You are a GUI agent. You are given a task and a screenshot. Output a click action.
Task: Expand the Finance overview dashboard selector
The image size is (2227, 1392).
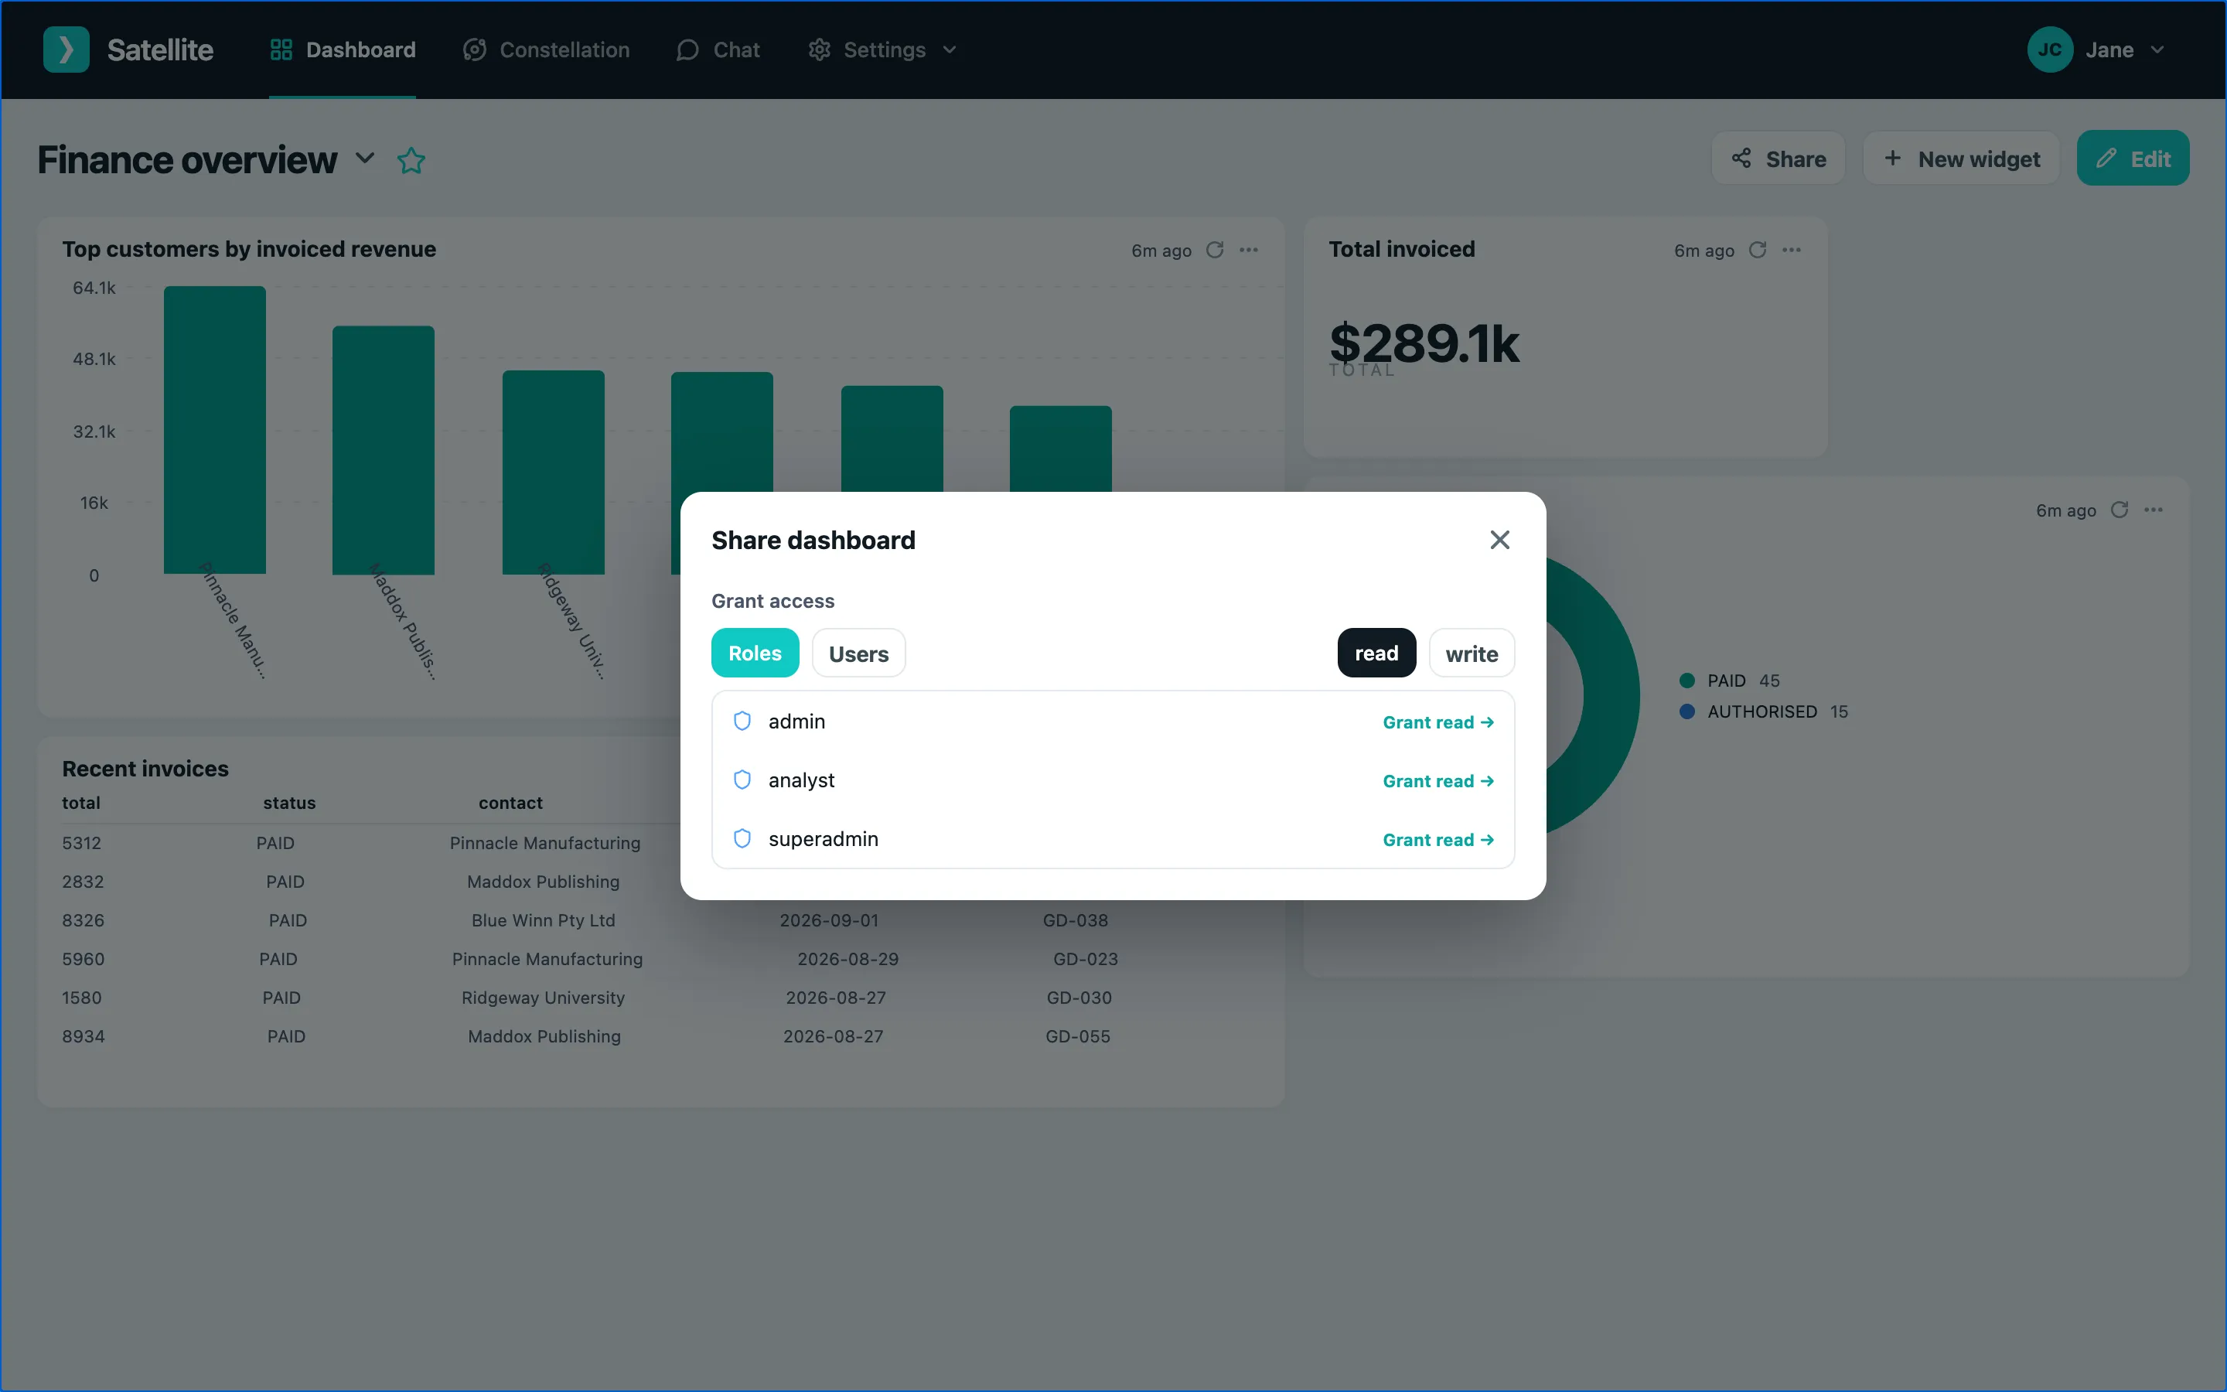coord(364,159)
